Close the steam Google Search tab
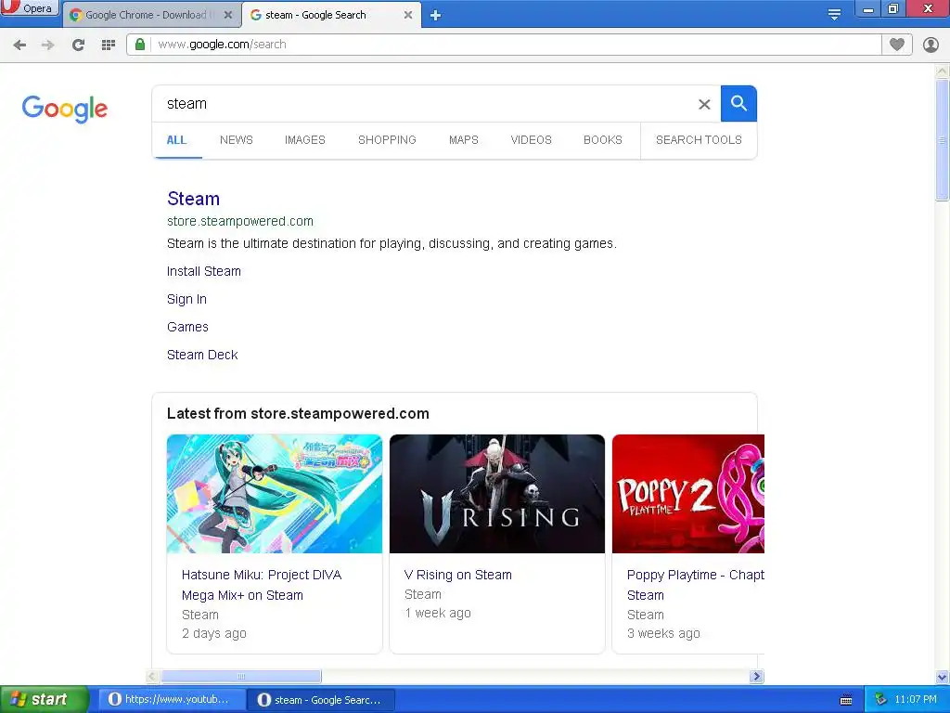Screen dimensions: 950x713 [x=408, y=15]
